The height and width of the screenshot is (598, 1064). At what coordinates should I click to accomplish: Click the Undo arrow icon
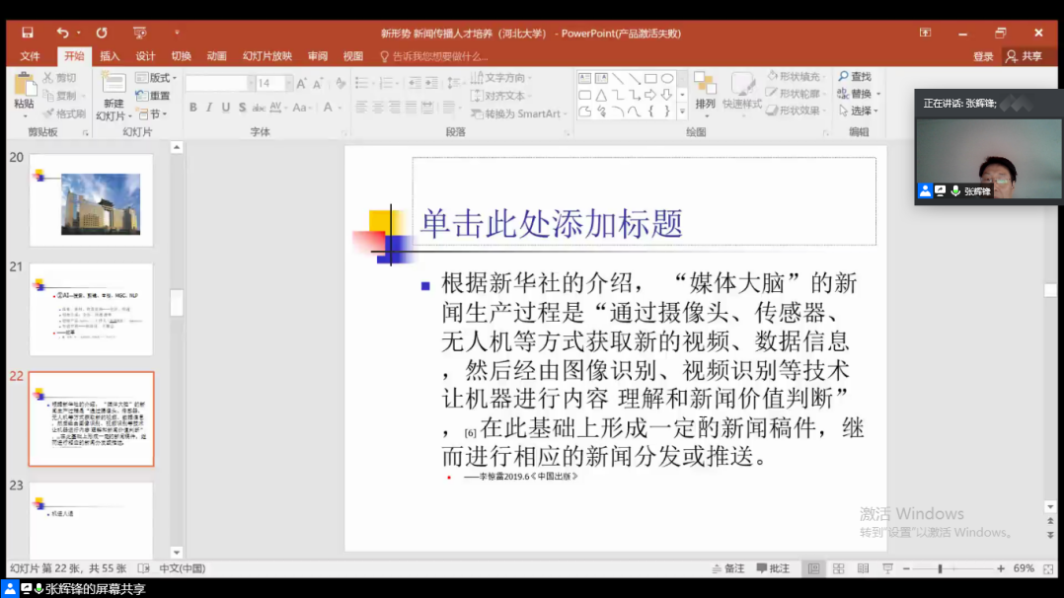(x=62, y=33)
